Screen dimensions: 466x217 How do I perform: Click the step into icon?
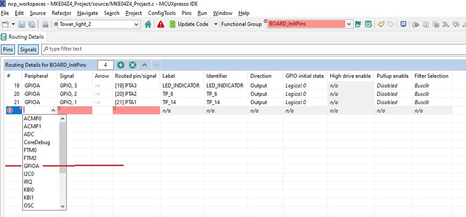(445, 24)
